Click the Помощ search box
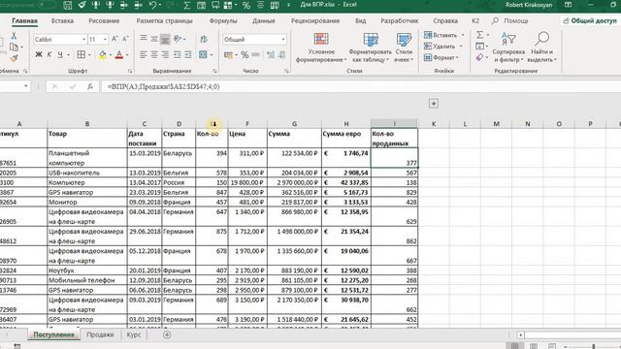This screenshot has height=349, width=621. pyautogui.click(x=511, y=20)
